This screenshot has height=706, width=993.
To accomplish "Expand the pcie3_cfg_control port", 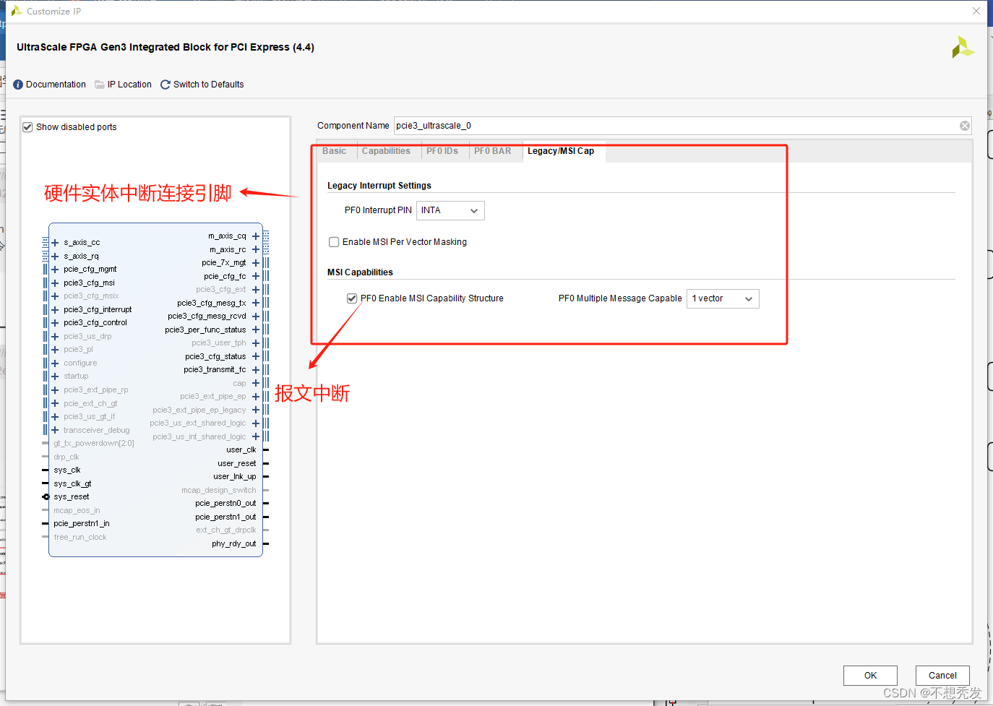I will (55, 323).
